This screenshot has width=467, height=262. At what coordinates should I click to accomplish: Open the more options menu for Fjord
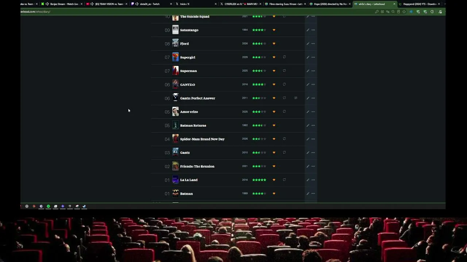coord(313,44)
